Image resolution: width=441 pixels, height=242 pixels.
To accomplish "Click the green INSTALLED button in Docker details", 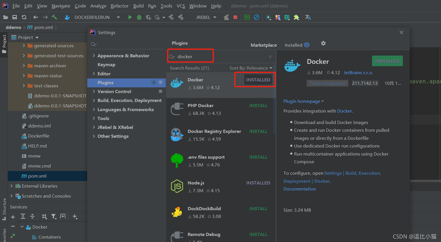I will [x=387, y=61].
